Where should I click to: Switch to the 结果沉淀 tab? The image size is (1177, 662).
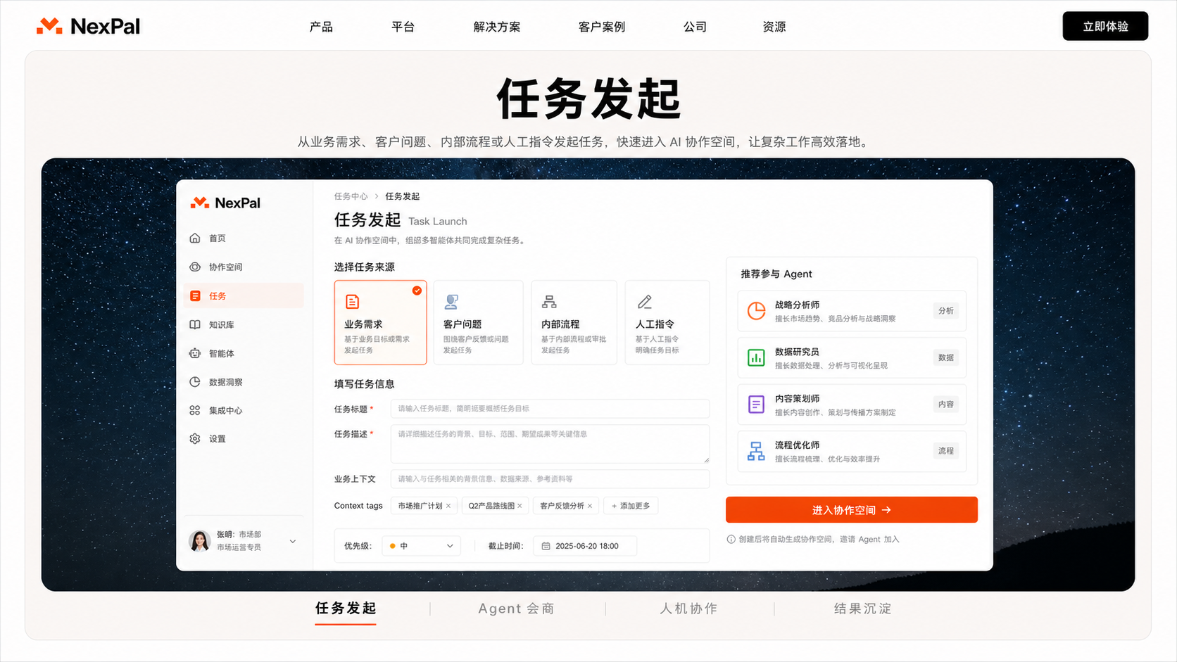(x=863, y=609)
